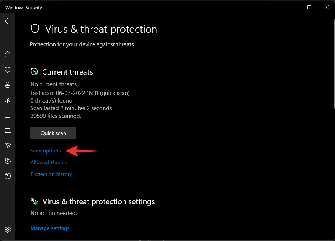
Task: Open Account protection from sidebar
Action: pos(8,85)
